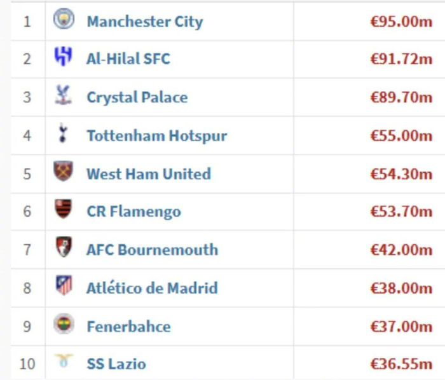The image size is (445, 380).
Task: Click the Crystal Palace eagle crest
Action: 64,97
